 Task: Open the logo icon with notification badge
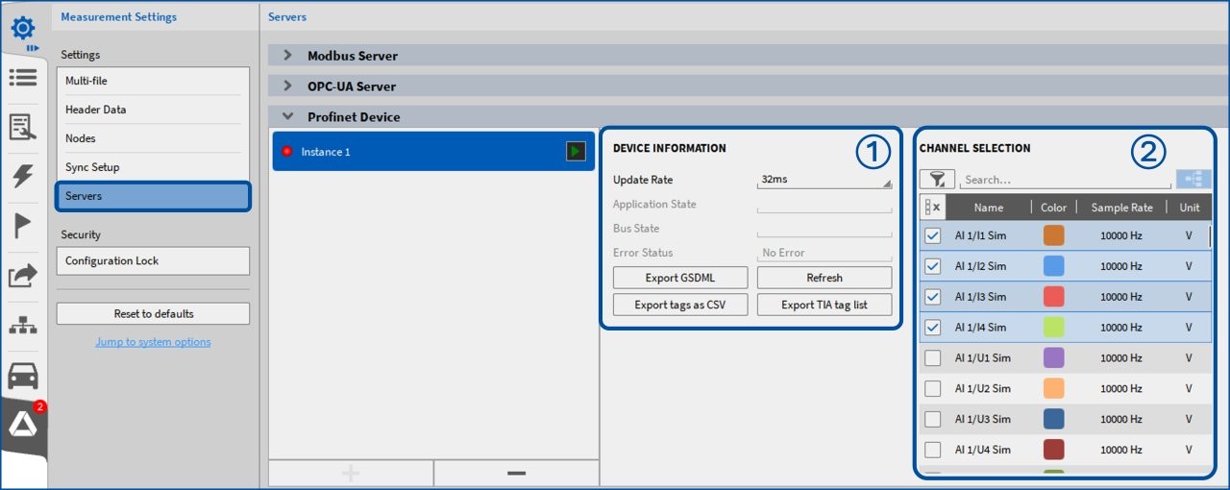coord(24,424)
